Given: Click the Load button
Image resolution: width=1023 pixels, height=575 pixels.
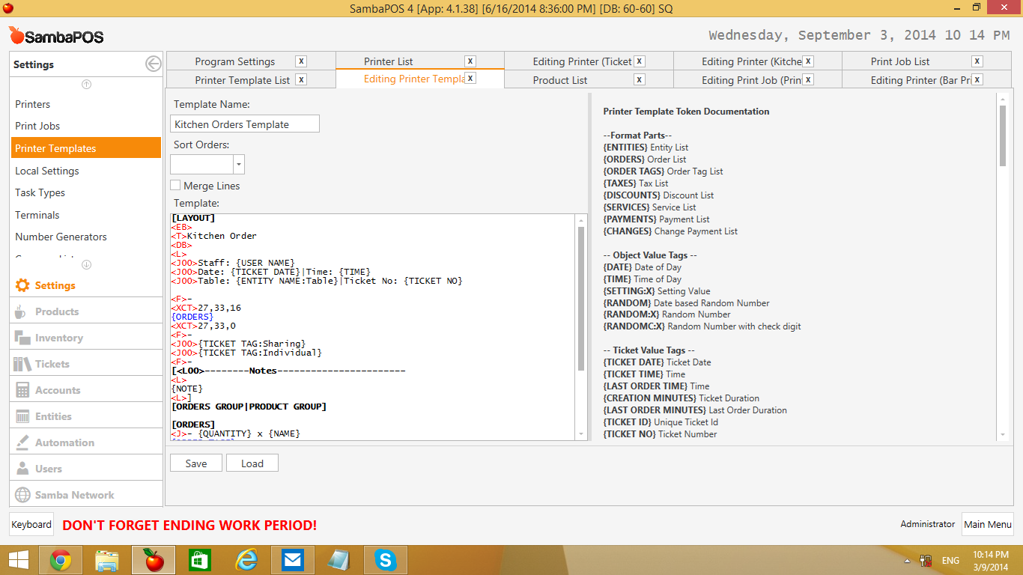Looking at the screenshot, I should click(252, 463).
